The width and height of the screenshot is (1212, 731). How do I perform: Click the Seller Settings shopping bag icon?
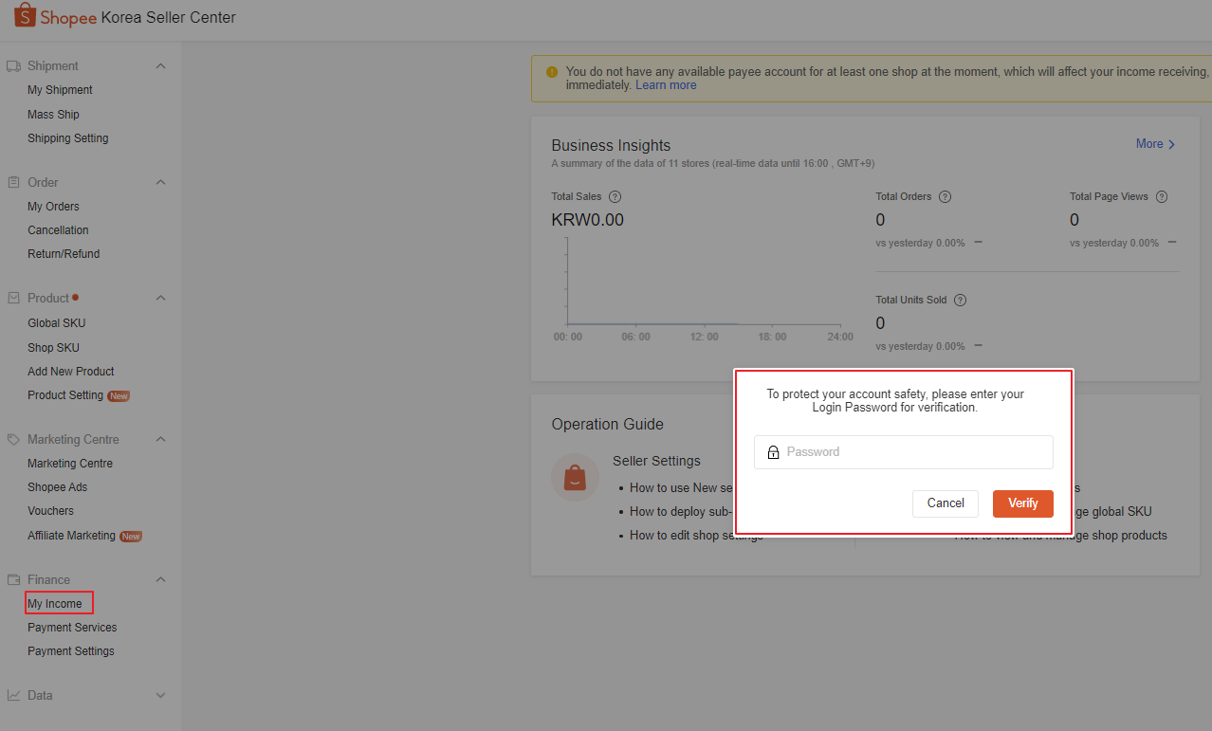575,477
